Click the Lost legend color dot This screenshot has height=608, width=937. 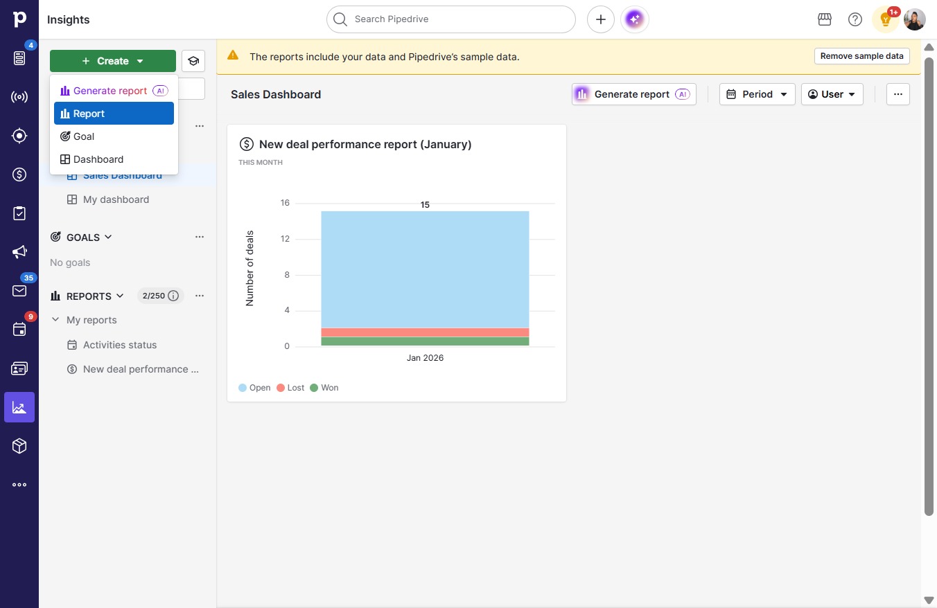(x=281, y=388)
